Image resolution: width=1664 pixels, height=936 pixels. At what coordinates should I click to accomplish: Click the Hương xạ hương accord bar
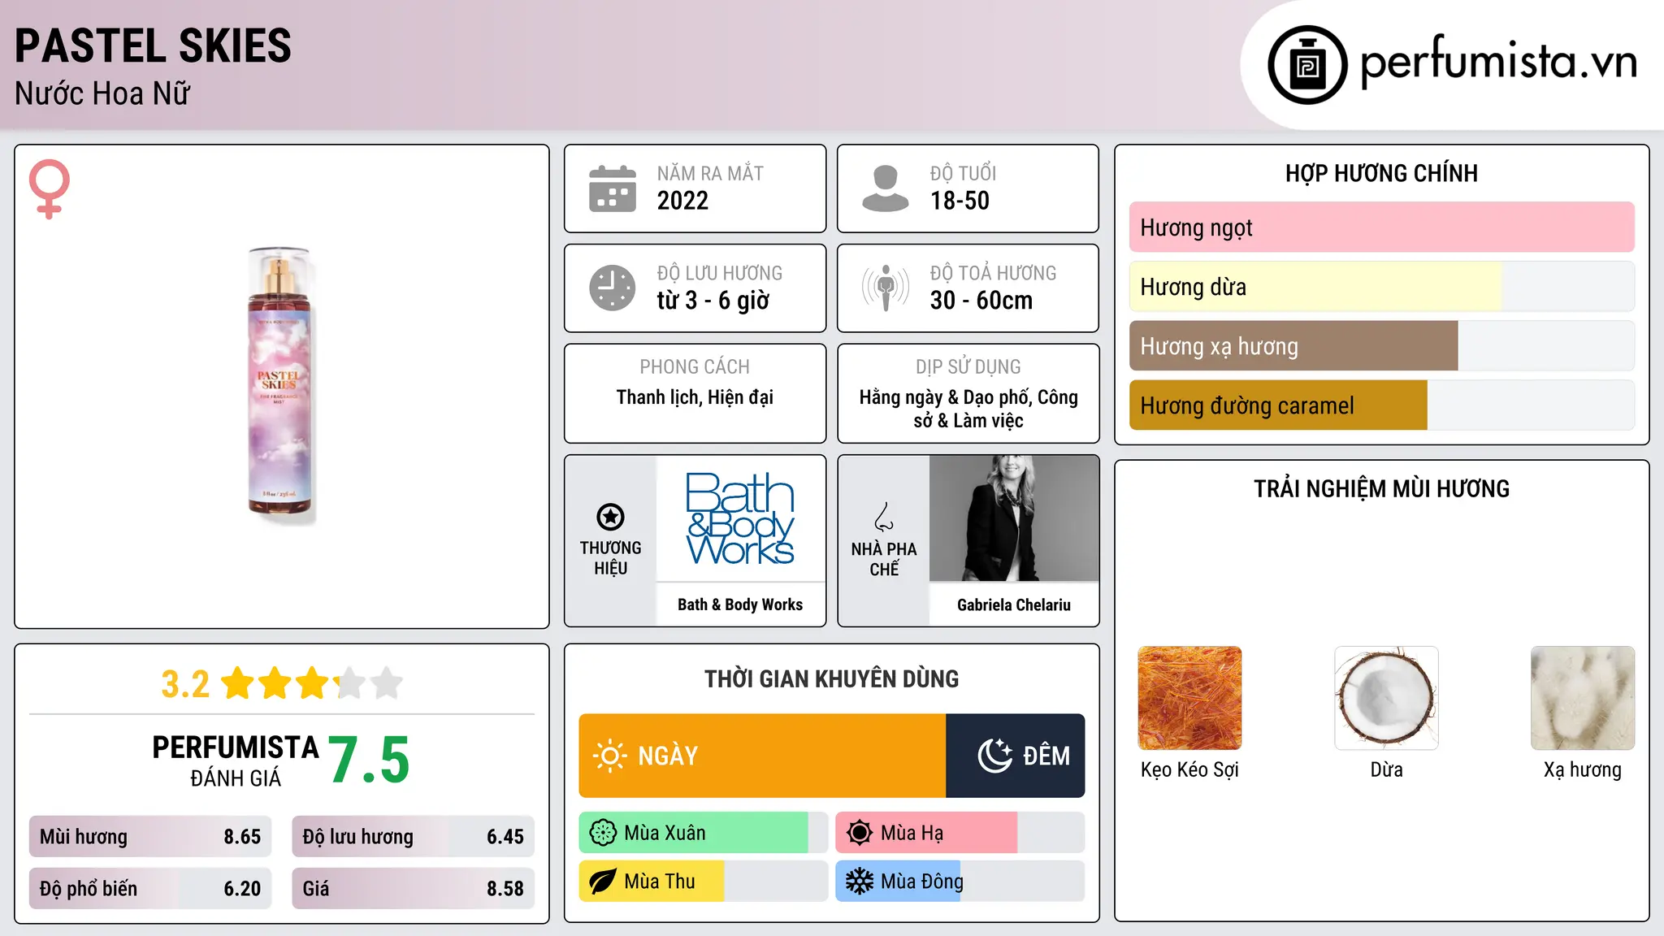[1381, 346]
